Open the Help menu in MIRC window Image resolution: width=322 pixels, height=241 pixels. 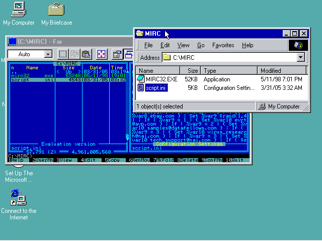coord(248,45)
